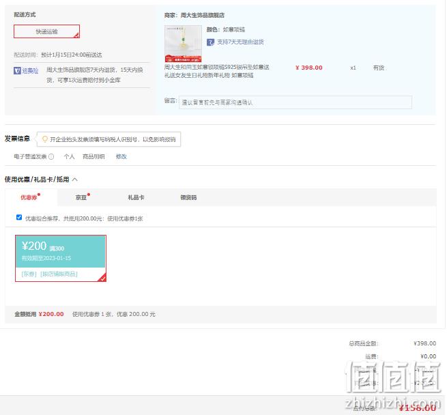The height and width of the screenshot is (415, 447).
Task: Switch to the 礼品卡 tab
Action: [x=136, y=197]
